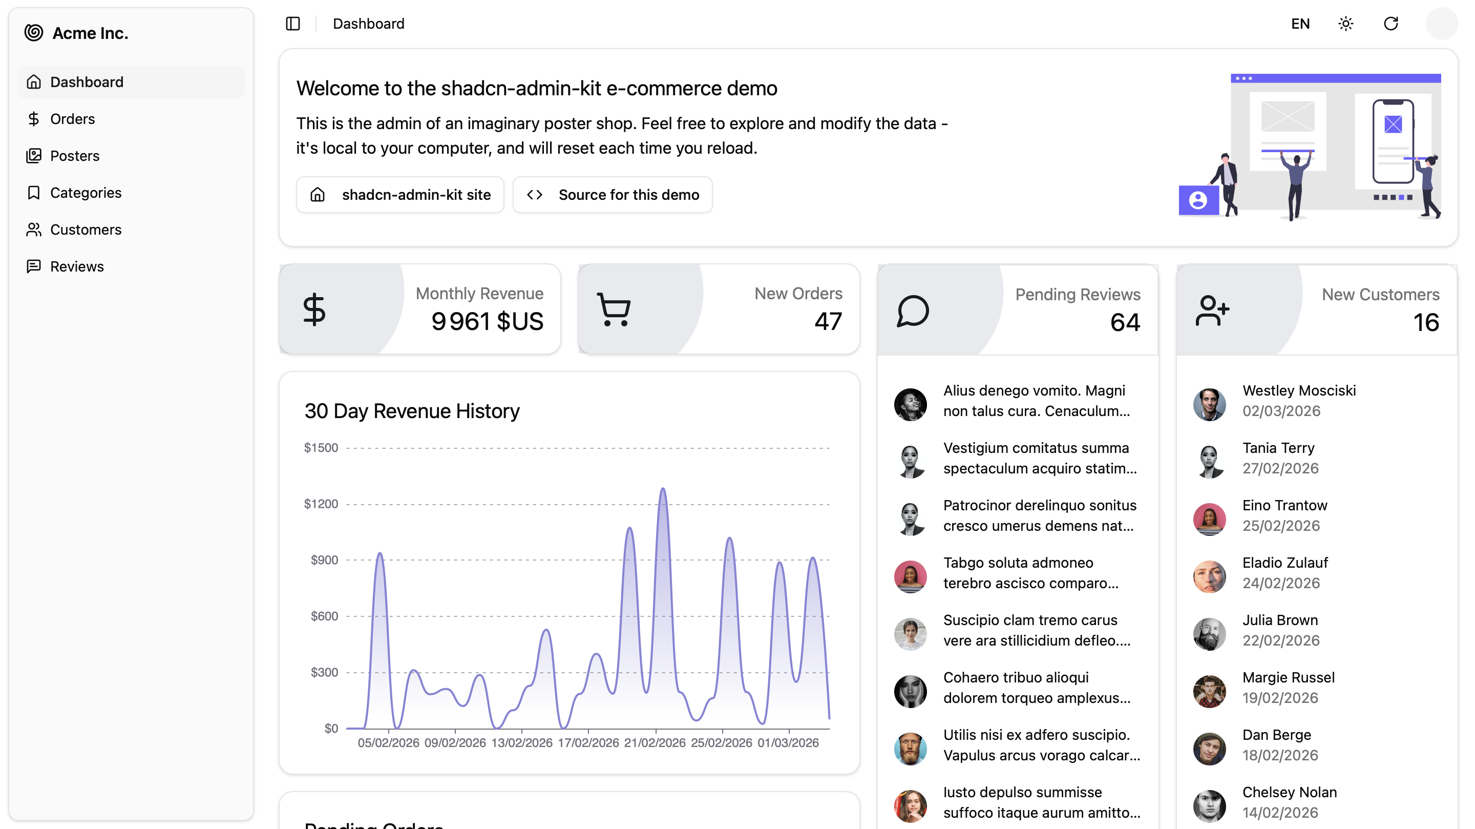1475x829 pixels.
Task: Open Source for this demo link
Action: pyautogui.click(x=612, y=195)
